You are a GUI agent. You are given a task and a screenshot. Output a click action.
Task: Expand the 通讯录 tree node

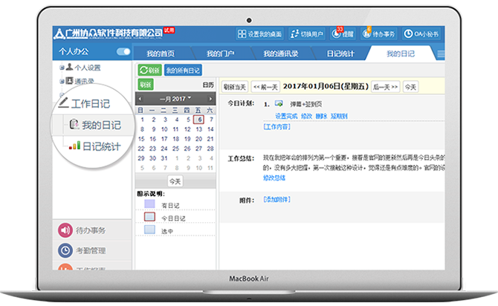tap(61, 80)
